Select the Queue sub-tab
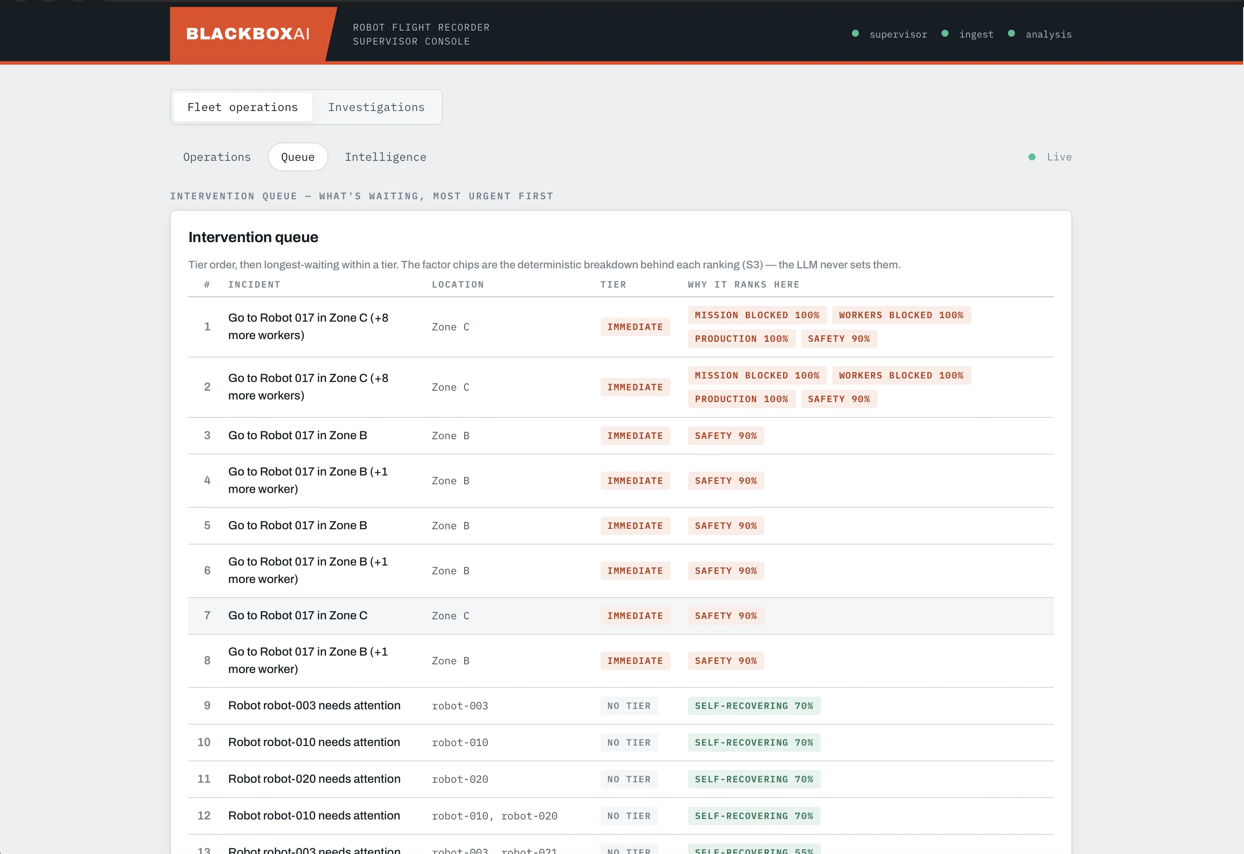 point(298,157)
